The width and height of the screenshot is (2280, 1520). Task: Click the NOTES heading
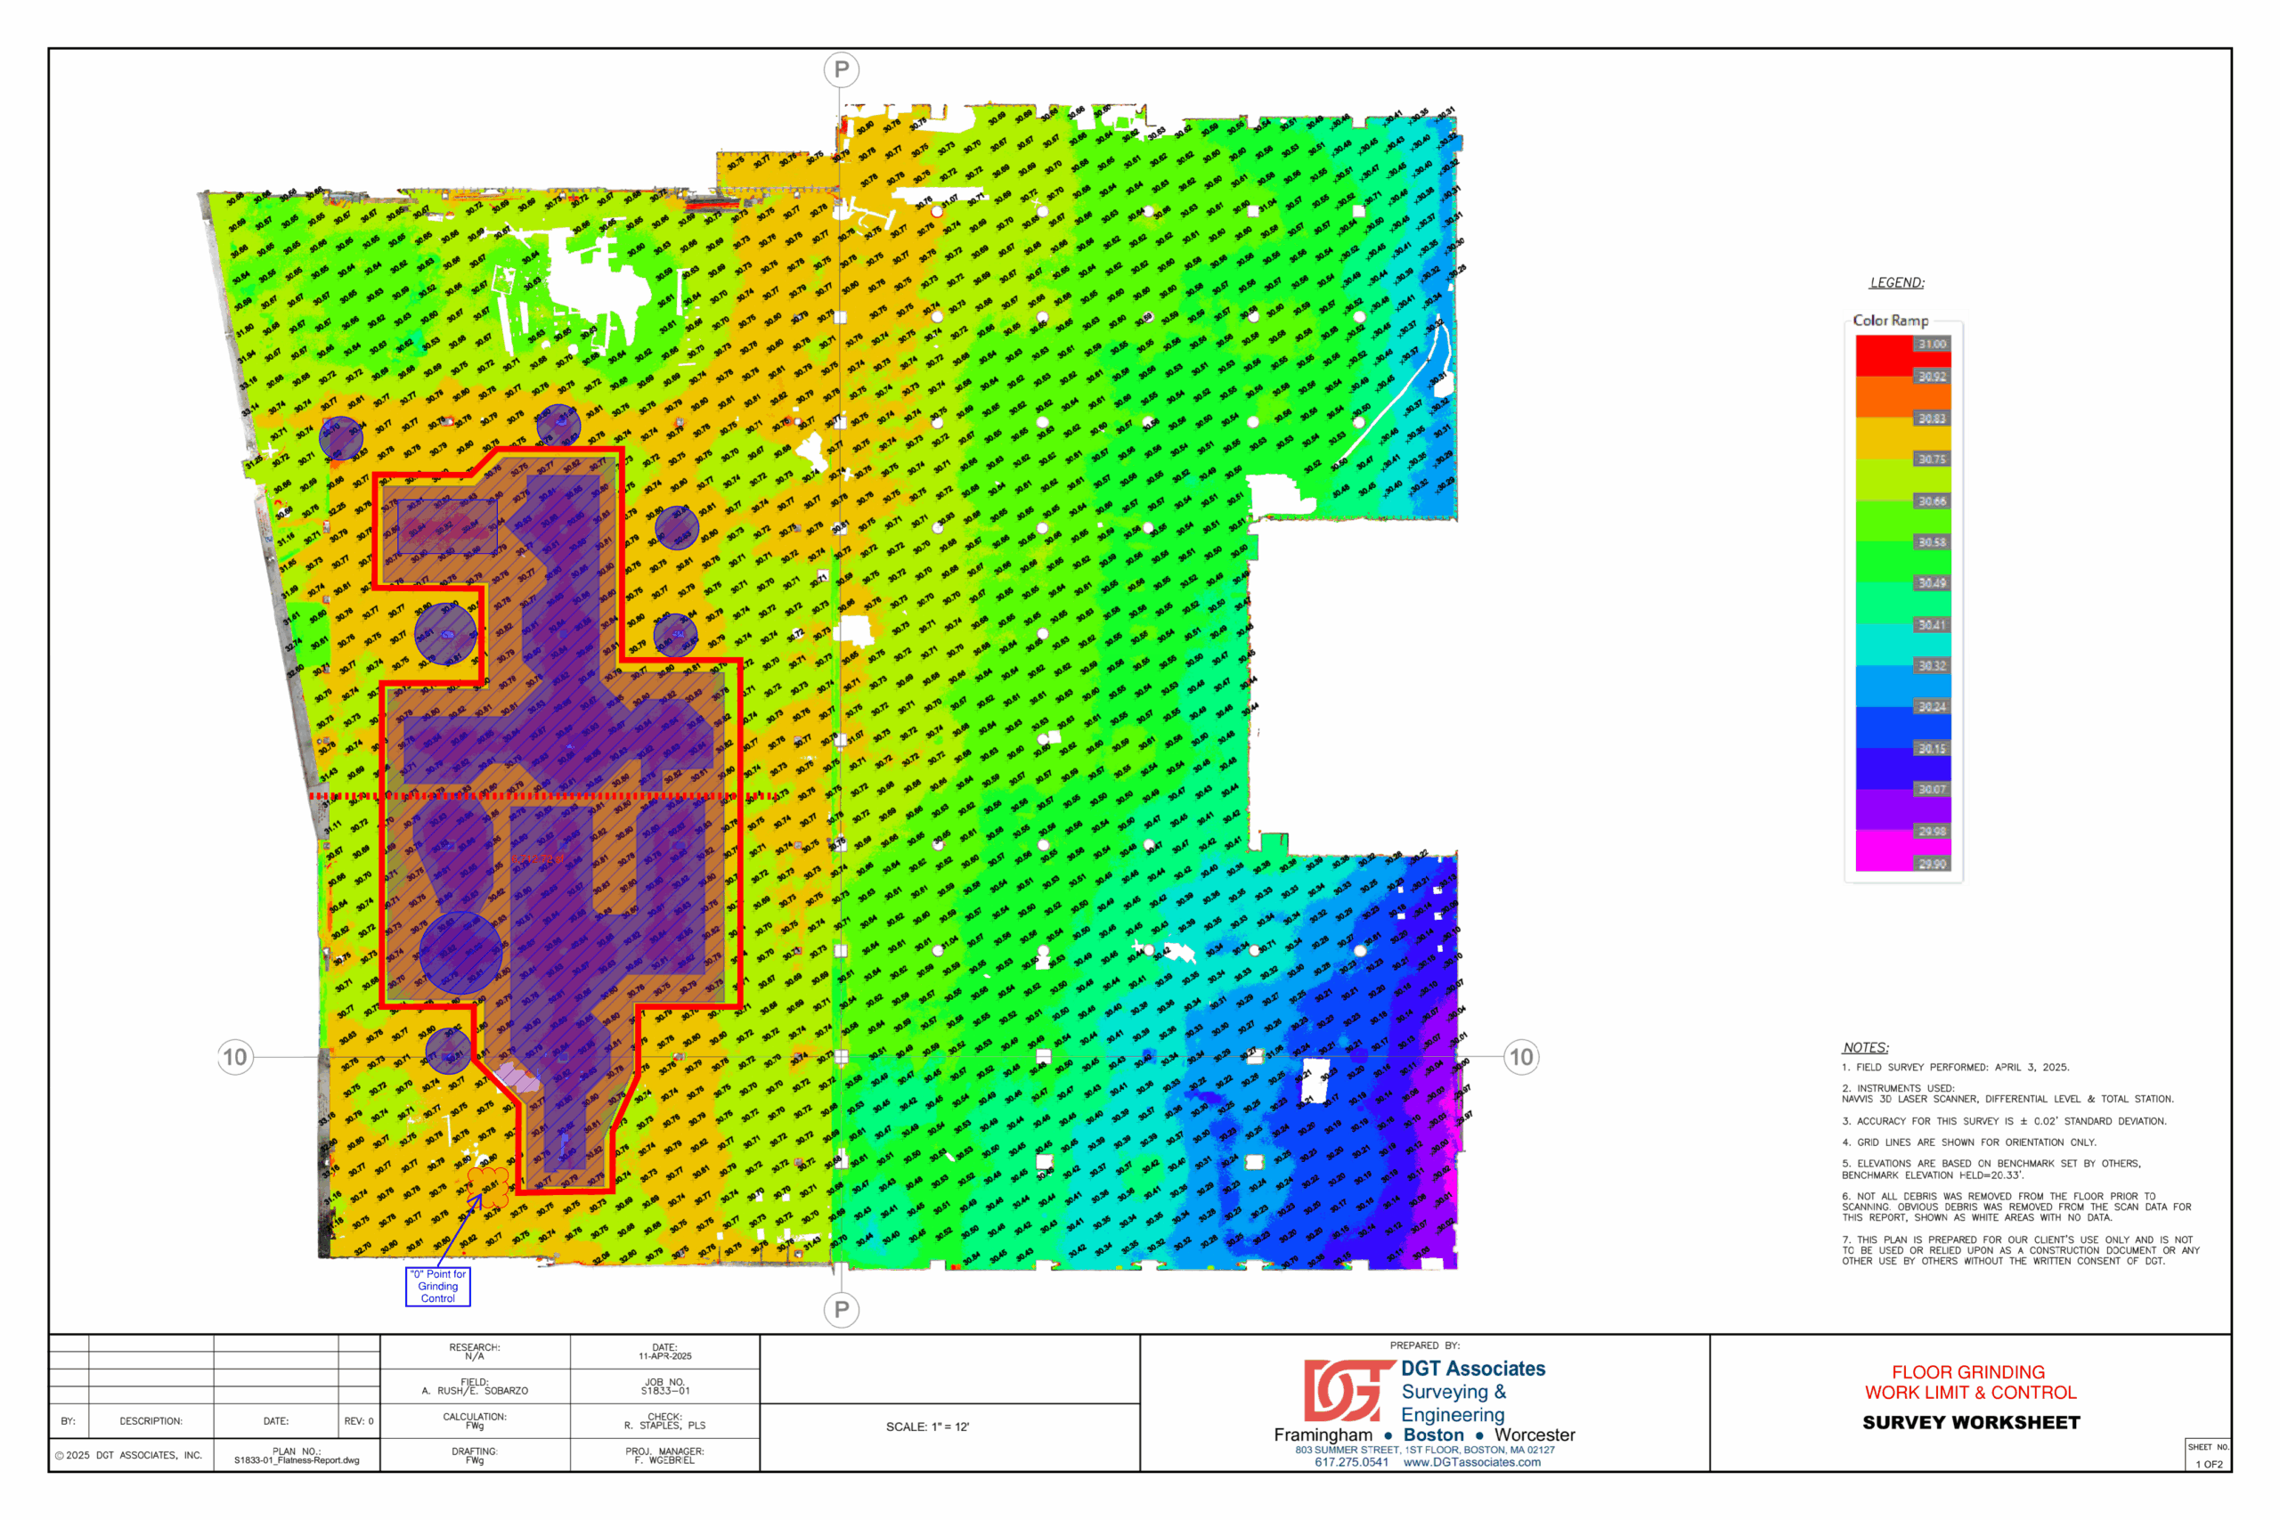click(x=1865, y=1048)
